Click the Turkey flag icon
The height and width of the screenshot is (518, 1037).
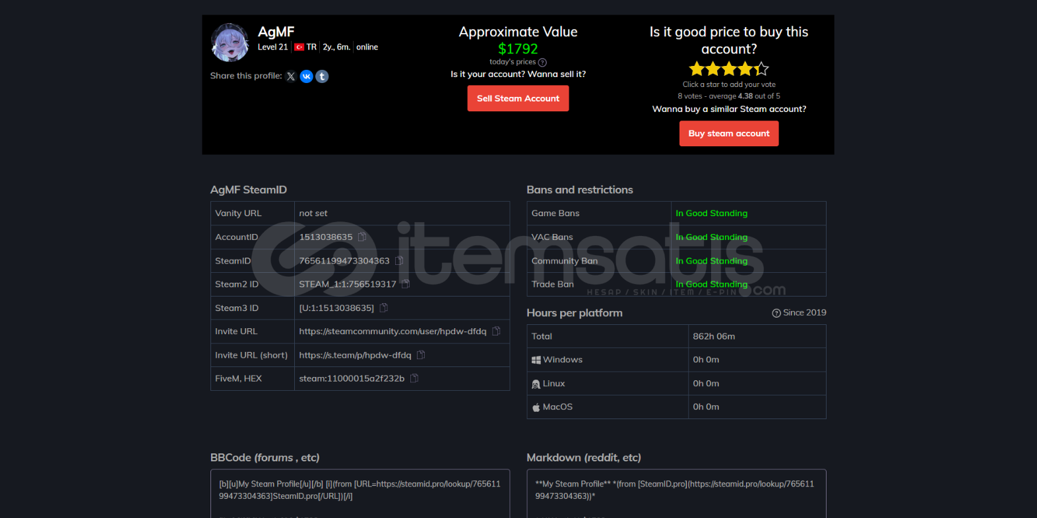point(299,47)
